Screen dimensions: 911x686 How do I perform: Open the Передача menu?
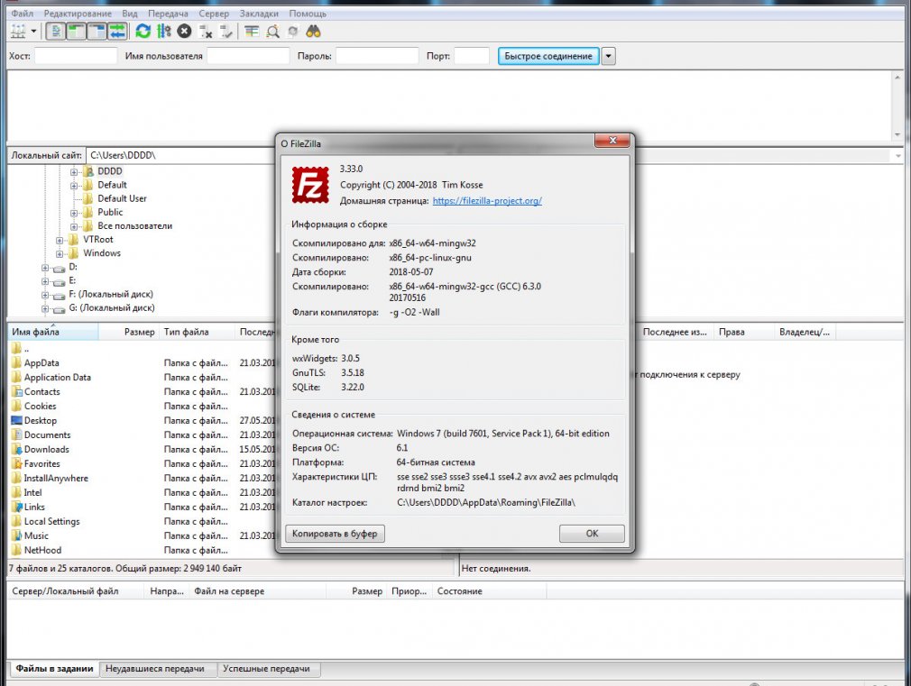[x=168, y=13]
